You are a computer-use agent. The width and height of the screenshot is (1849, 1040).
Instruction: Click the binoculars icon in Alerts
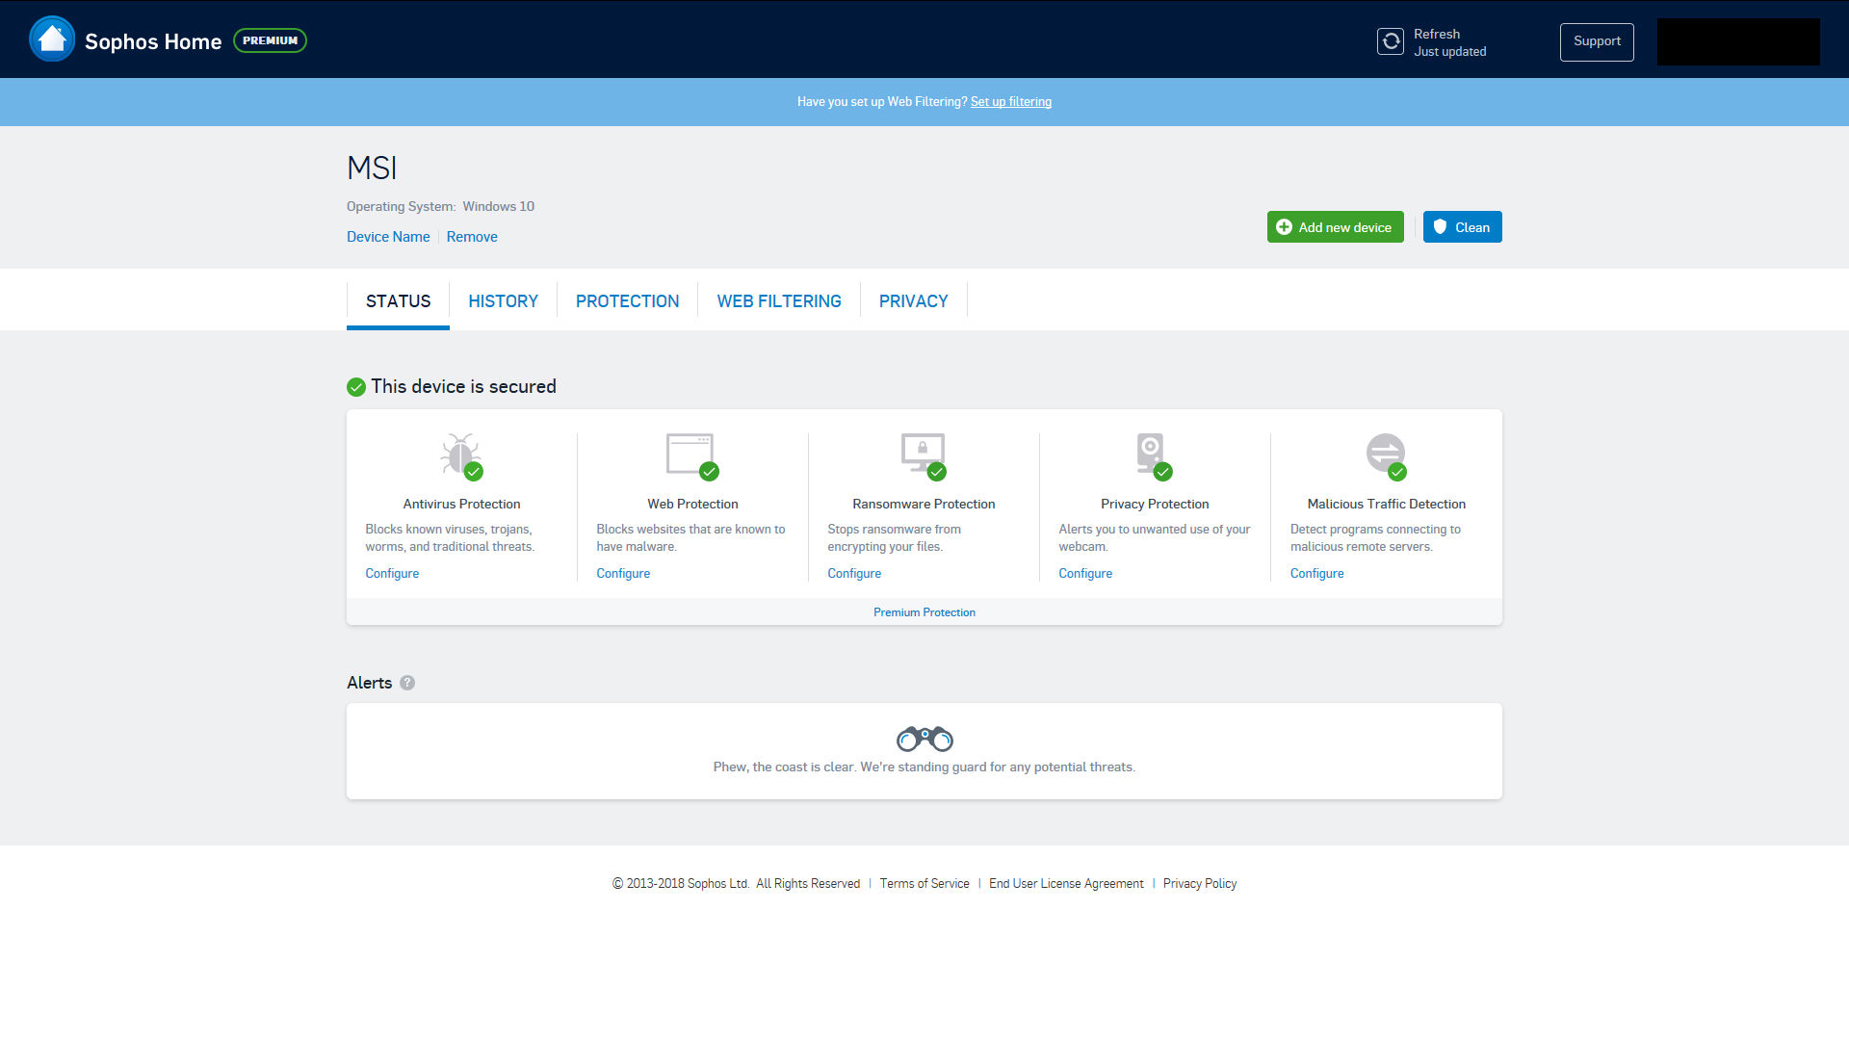(x=924, y=739)
